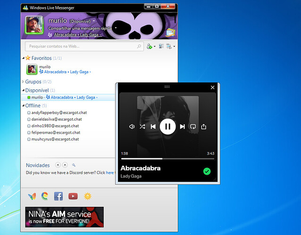Go to previous track in mini player
The height and width of the screenshot is (235, 301).
coord(153,127)
